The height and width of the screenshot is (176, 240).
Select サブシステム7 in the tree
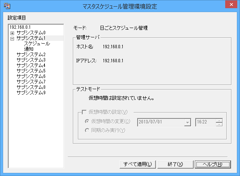[31, 82]
